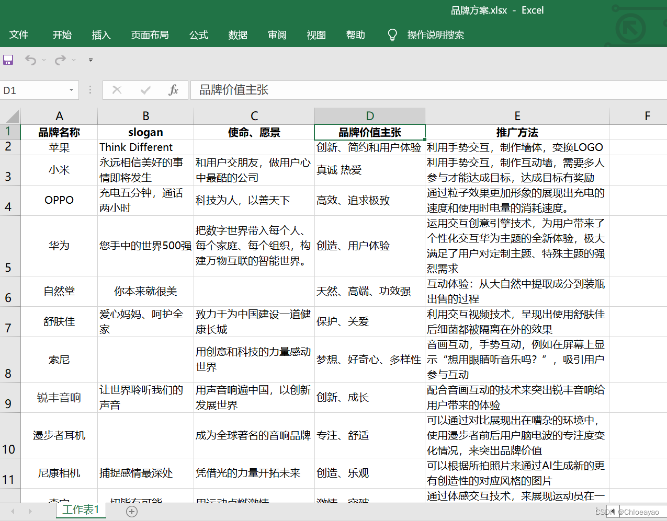Open the 开始 ribbon tab
This screenshot has height=521, width=667.
(62, 35)
